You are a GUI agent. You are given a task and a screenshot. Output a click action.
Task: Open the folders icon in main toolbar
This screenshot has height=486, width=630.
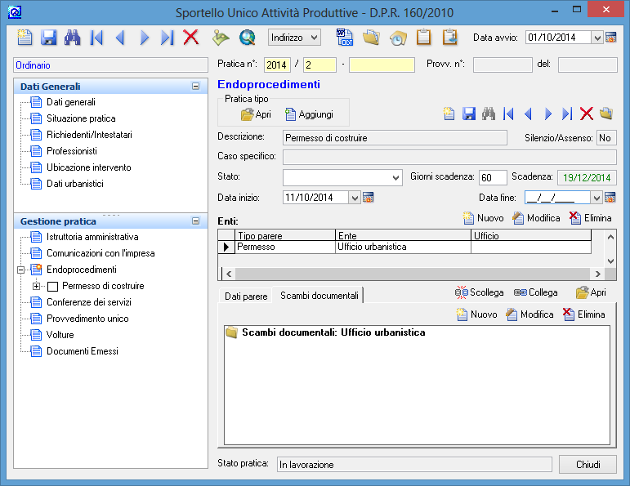(371, 38)
